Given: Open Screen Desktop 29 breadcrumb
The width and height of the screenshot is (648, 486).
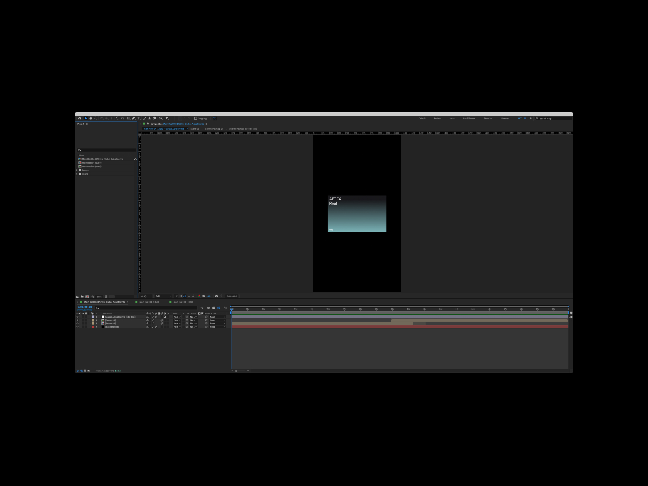Looking at the screenshot, I should pos(214,128).
